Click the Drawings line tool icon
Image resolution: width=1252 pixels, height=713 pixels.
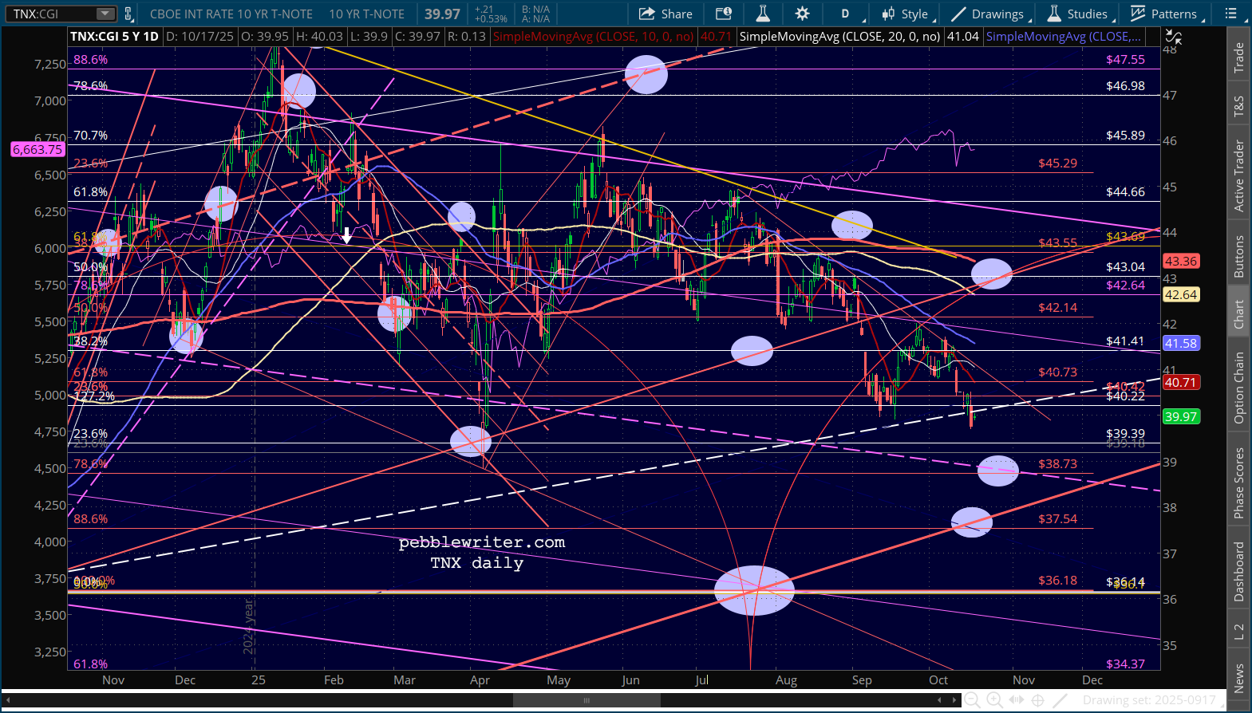click(958, 14)
